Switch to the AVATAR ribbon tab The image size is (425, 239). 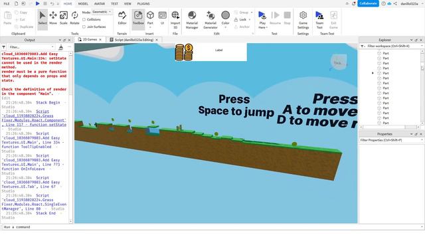[100, 4]
